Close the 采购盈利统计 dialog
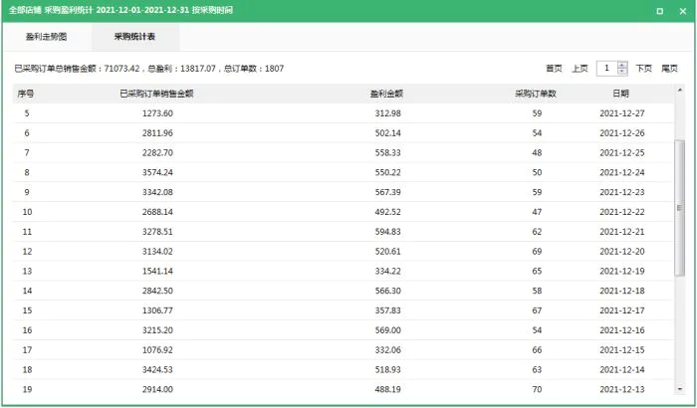The image size is (697, 408). (683, 11)
